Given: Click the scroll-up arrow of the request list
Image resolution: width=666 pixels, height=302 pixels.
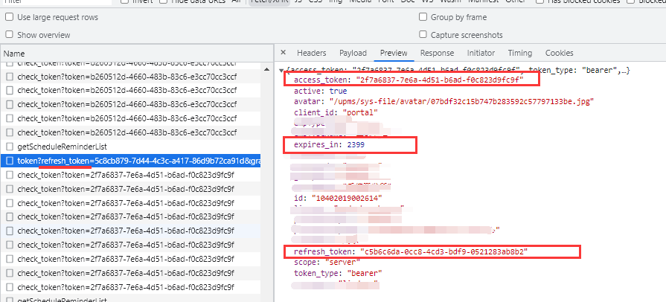Looking at the screenshot, I should point(266,69).
